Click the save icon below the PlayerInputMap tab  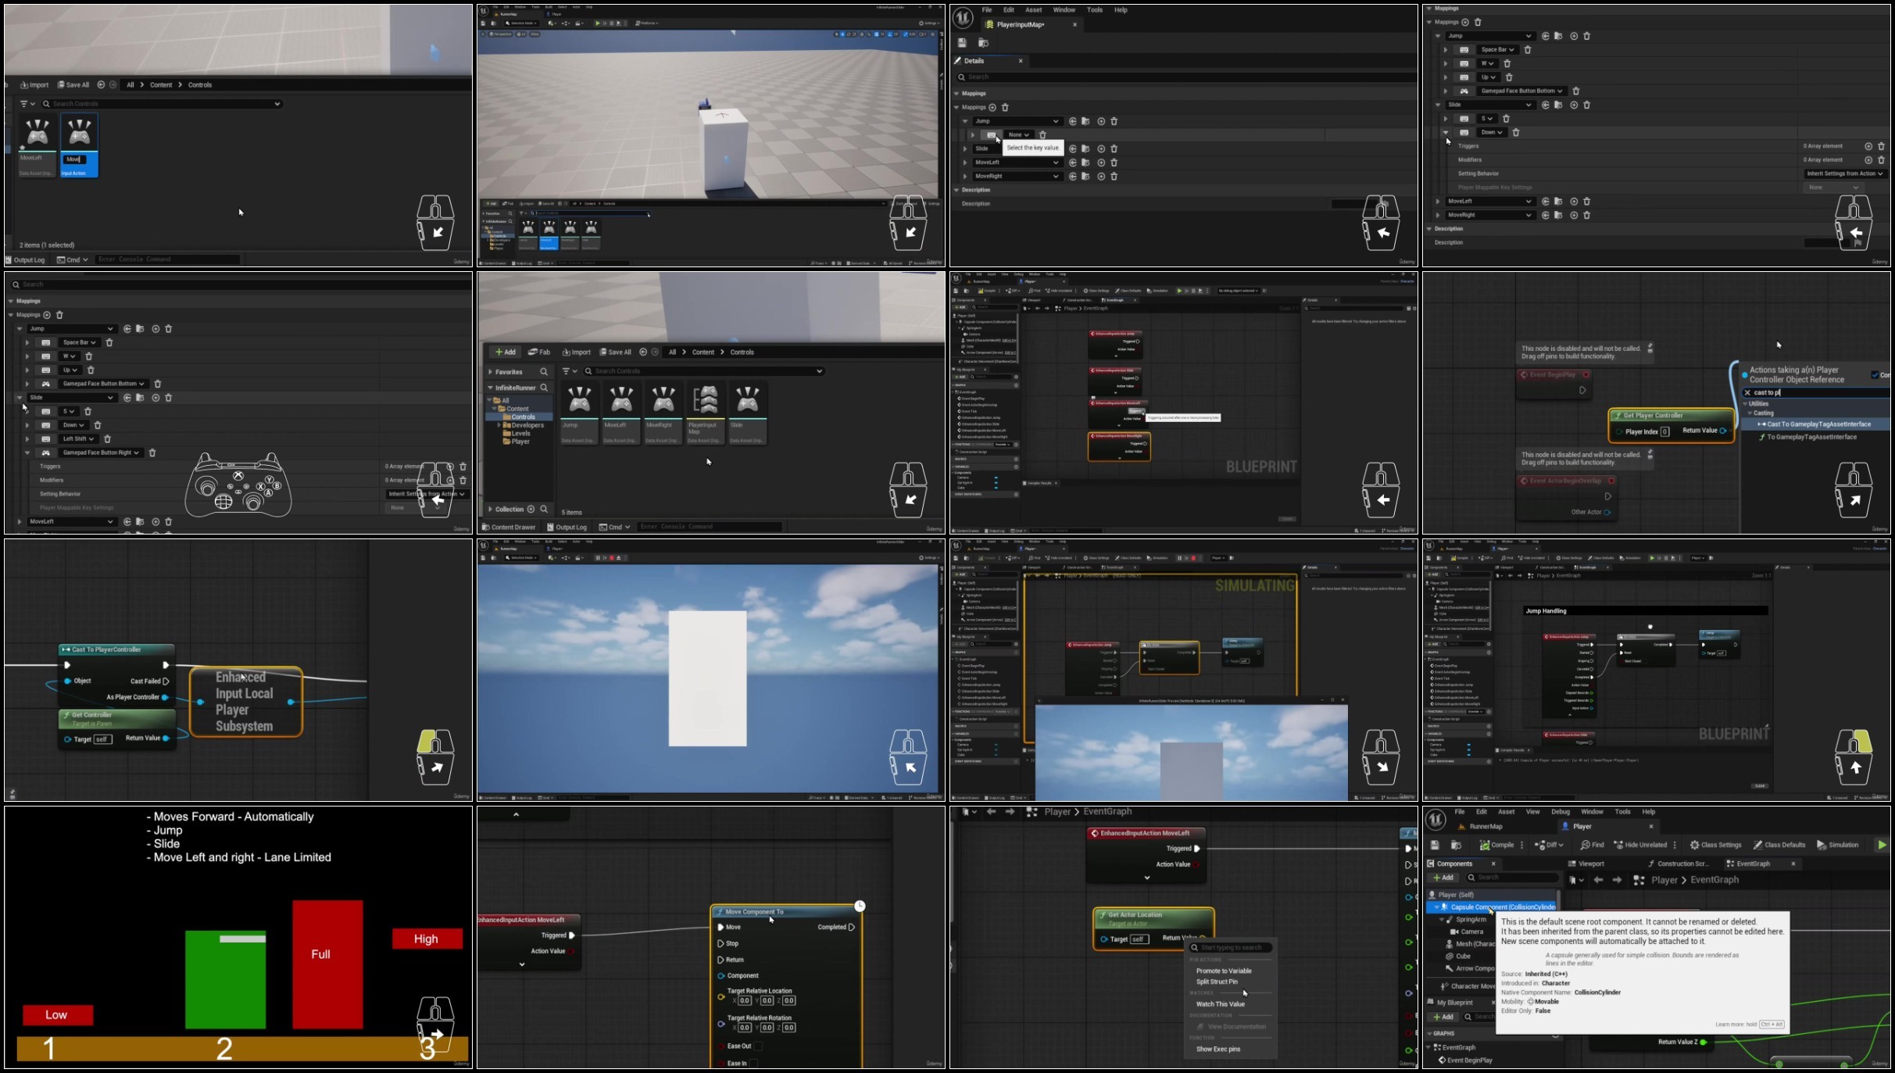962,43
